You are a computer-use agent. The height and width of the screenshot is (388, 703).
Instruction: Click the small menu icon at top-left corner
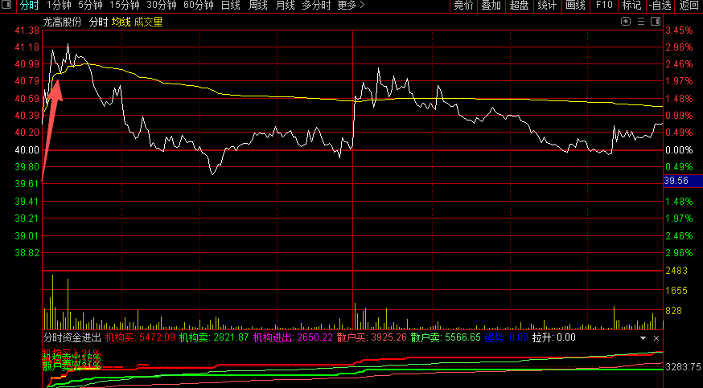(x=7, y=6)
